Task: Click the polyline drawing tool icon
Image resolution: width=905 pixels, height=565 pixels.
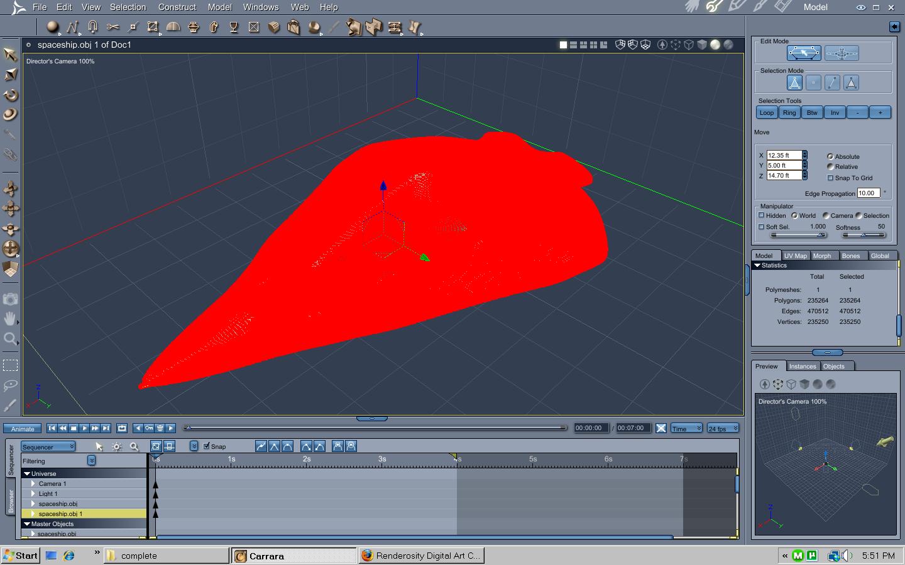Action: [x=73, y=27]
